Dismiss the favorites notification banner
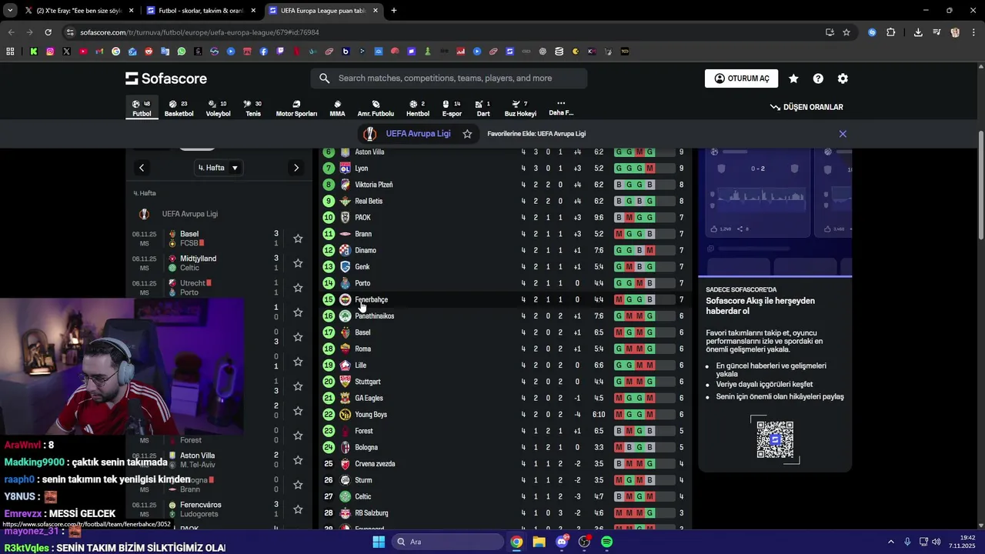 click(x=843, y=134)
